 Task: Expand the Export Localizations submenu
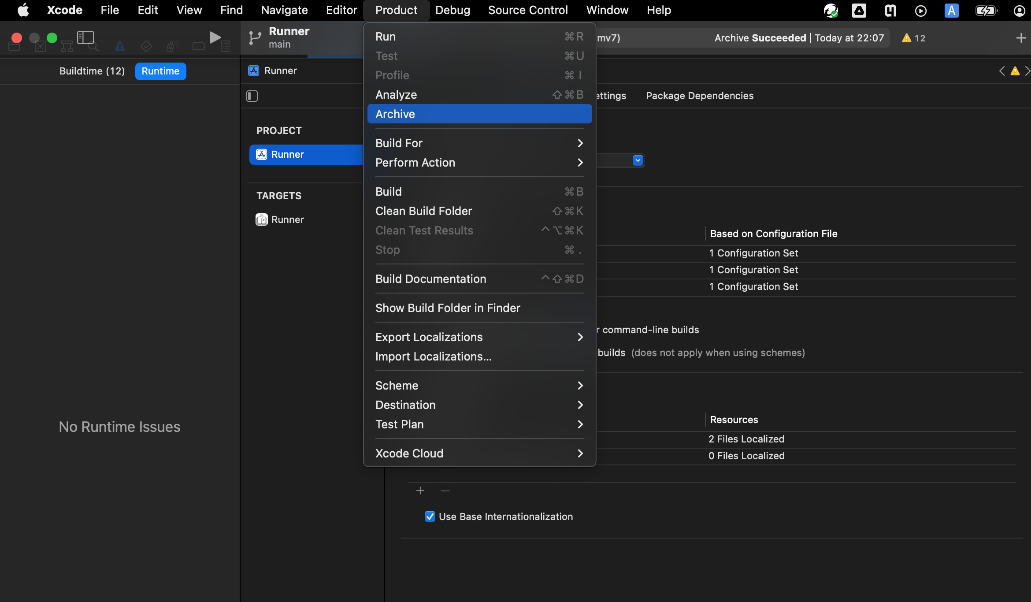(x=479, y=337)
